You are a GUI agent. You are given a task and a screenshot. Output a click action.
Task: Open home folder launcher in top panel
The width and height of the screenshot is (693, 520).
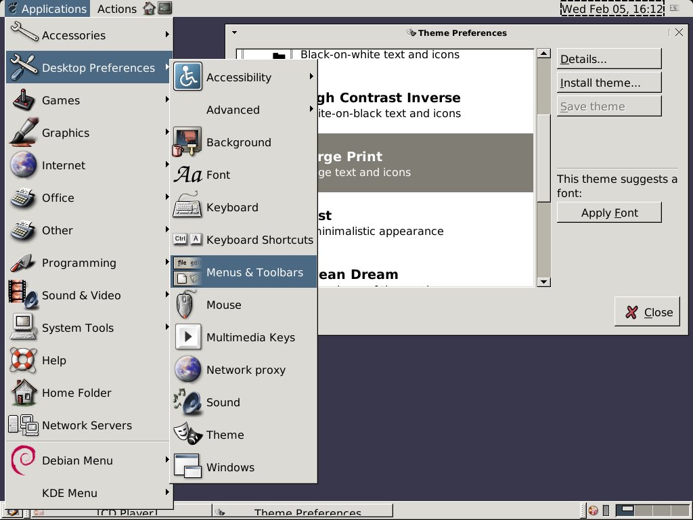coord(150,8)
